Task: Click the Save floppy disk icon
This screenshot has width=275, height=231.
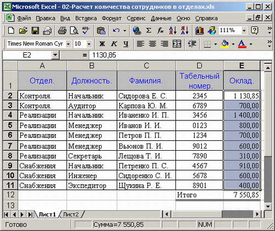Action: 35,31
